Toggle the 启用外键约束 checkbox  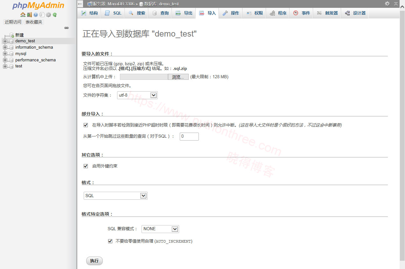point(86,166)
